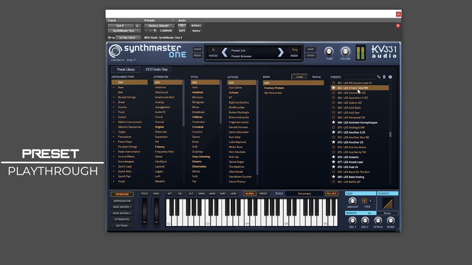Click the presets search input field

coord(360,77)
